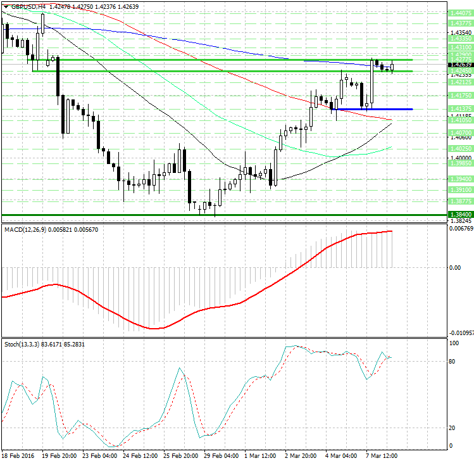Click the 1.42450 price level label
The image size is (474, 463).
tap(461, 70)
